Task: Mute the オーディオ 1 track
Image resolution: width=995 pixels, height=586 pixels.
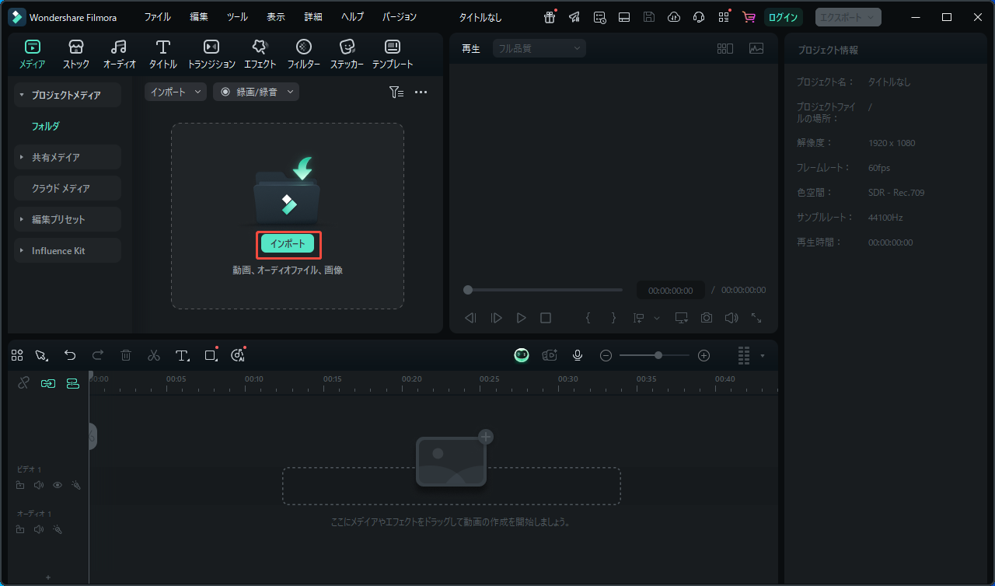Action: tap(38, 529)
